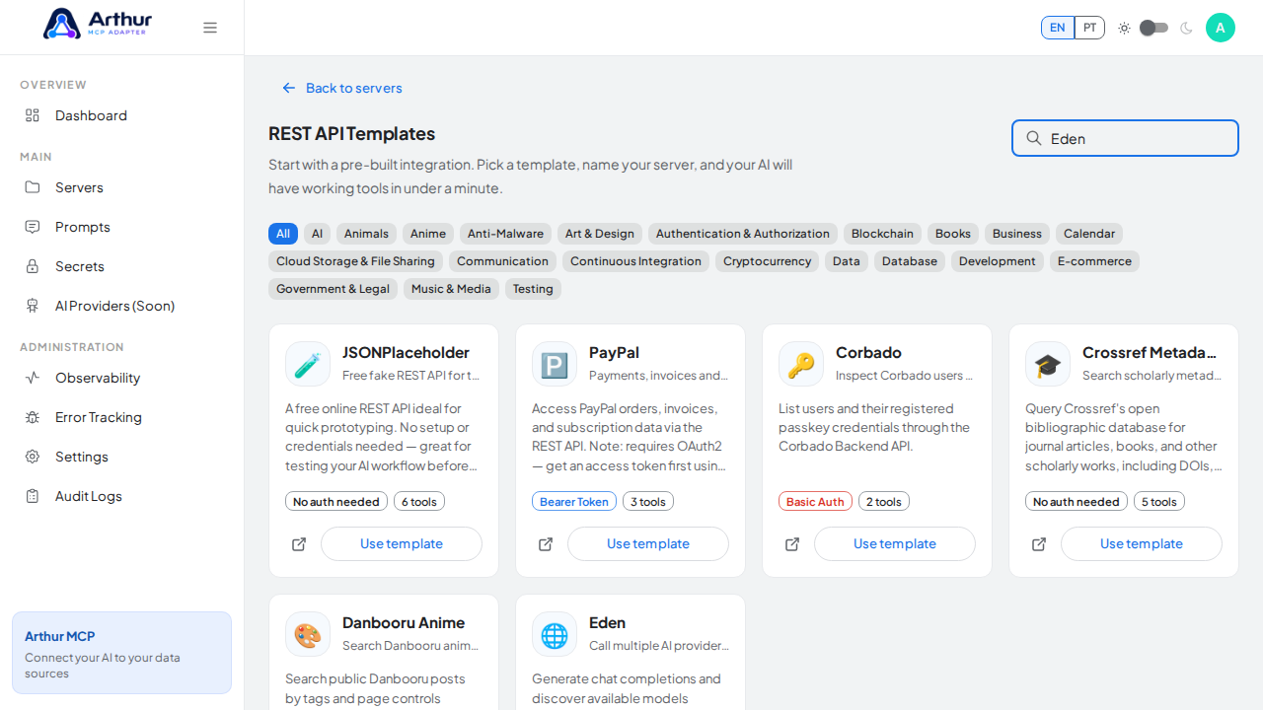1263x710 pixels.
Task: Click the Danbooru Anime template title
Action: point(404,623)
